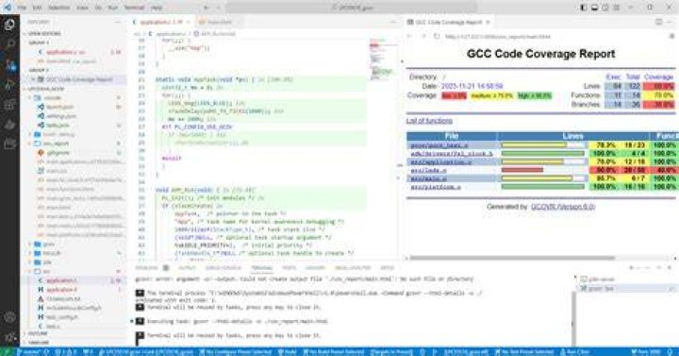Click the red low coverage legend swatch

(454, 95)
